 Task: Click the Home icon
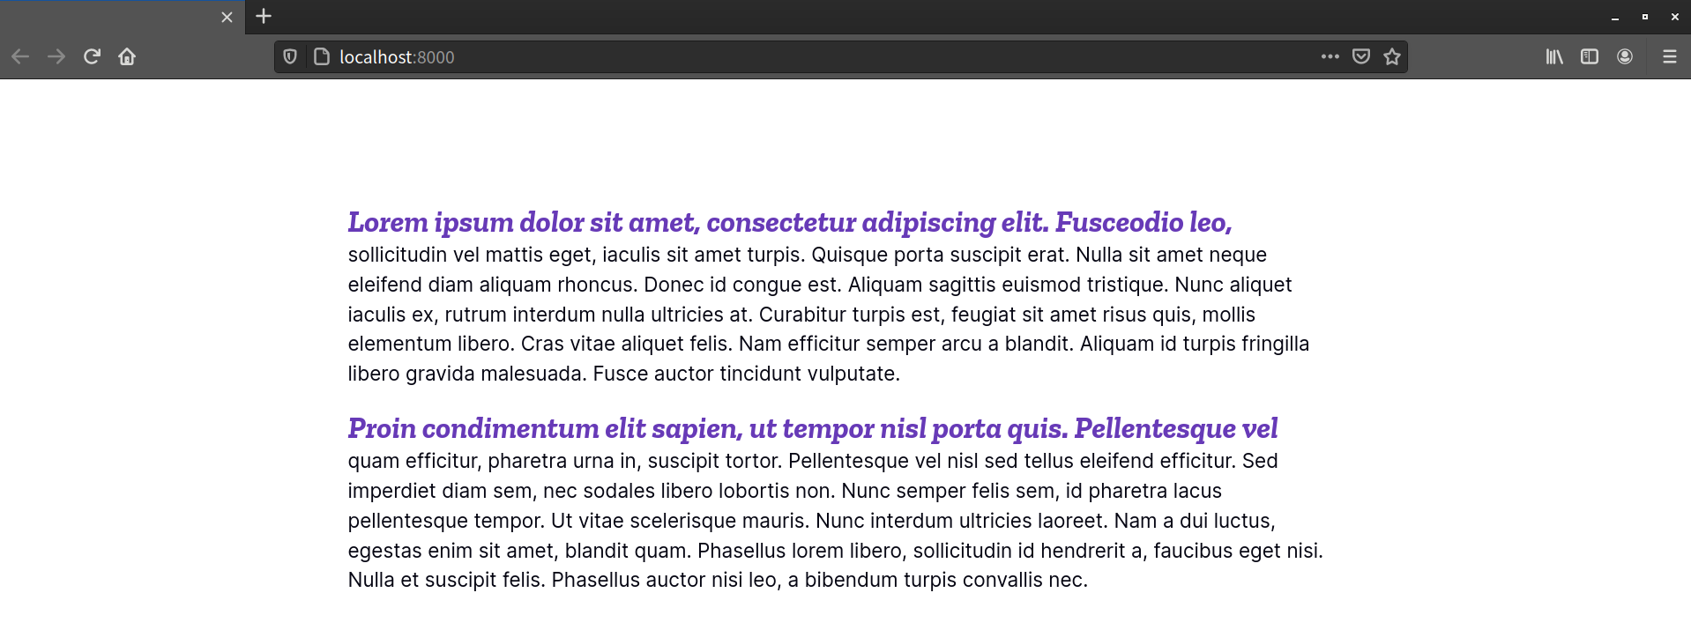[127, 56]
